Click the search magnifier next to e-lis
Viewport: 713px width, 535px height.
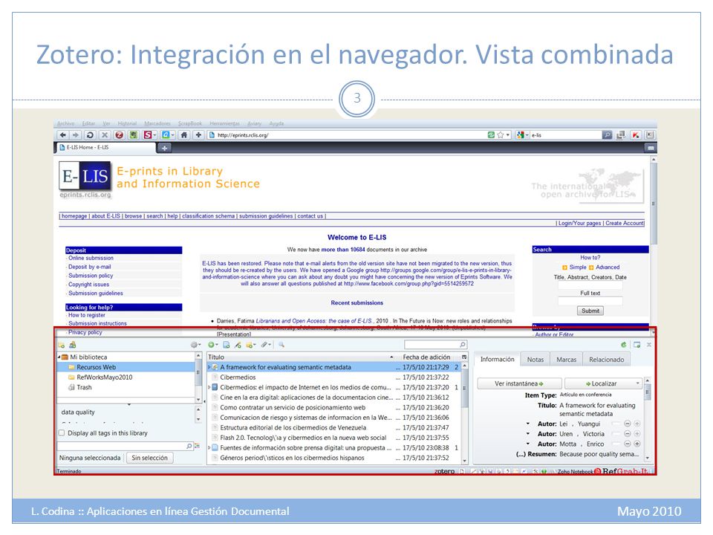pyautogui.click(x=607, y=135)
